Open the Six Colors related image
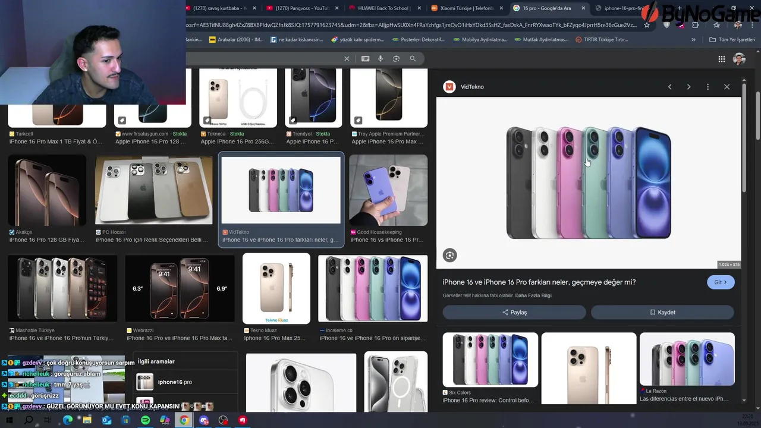Viewport: 761px width, 428px height. (x=490, y=360)
